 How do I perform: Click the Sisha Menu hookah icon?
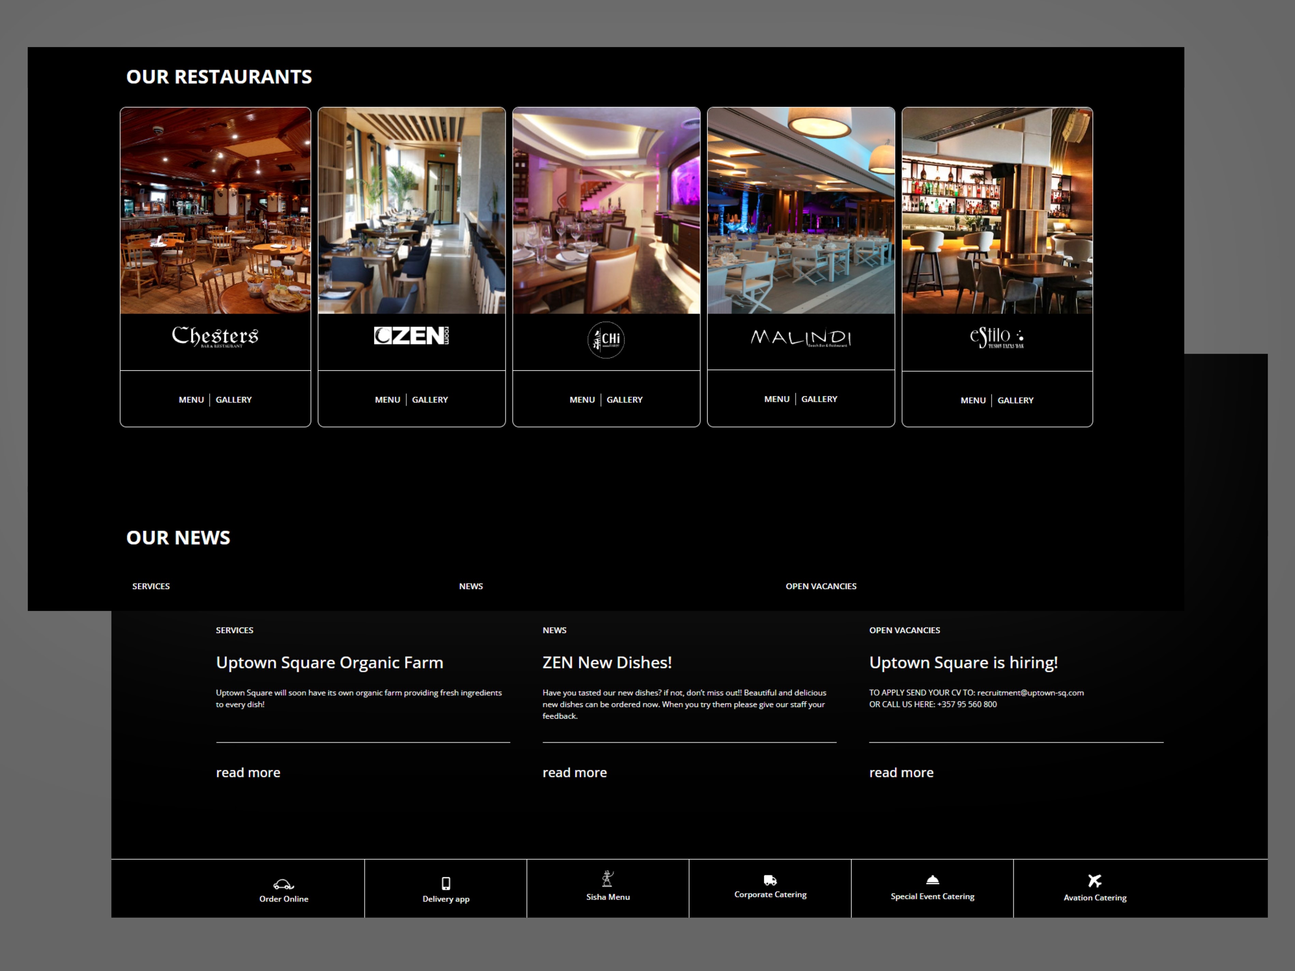pos(608,879)
